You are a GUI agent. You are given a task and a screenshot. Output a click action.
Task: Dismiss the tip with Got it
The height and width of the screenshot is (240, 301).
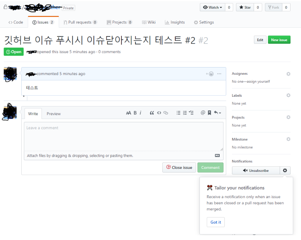click(216, 222)
